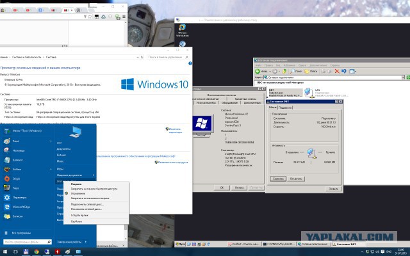Click OK in XP System Properties
Screen dimensions: 410x256
point(222,188)
